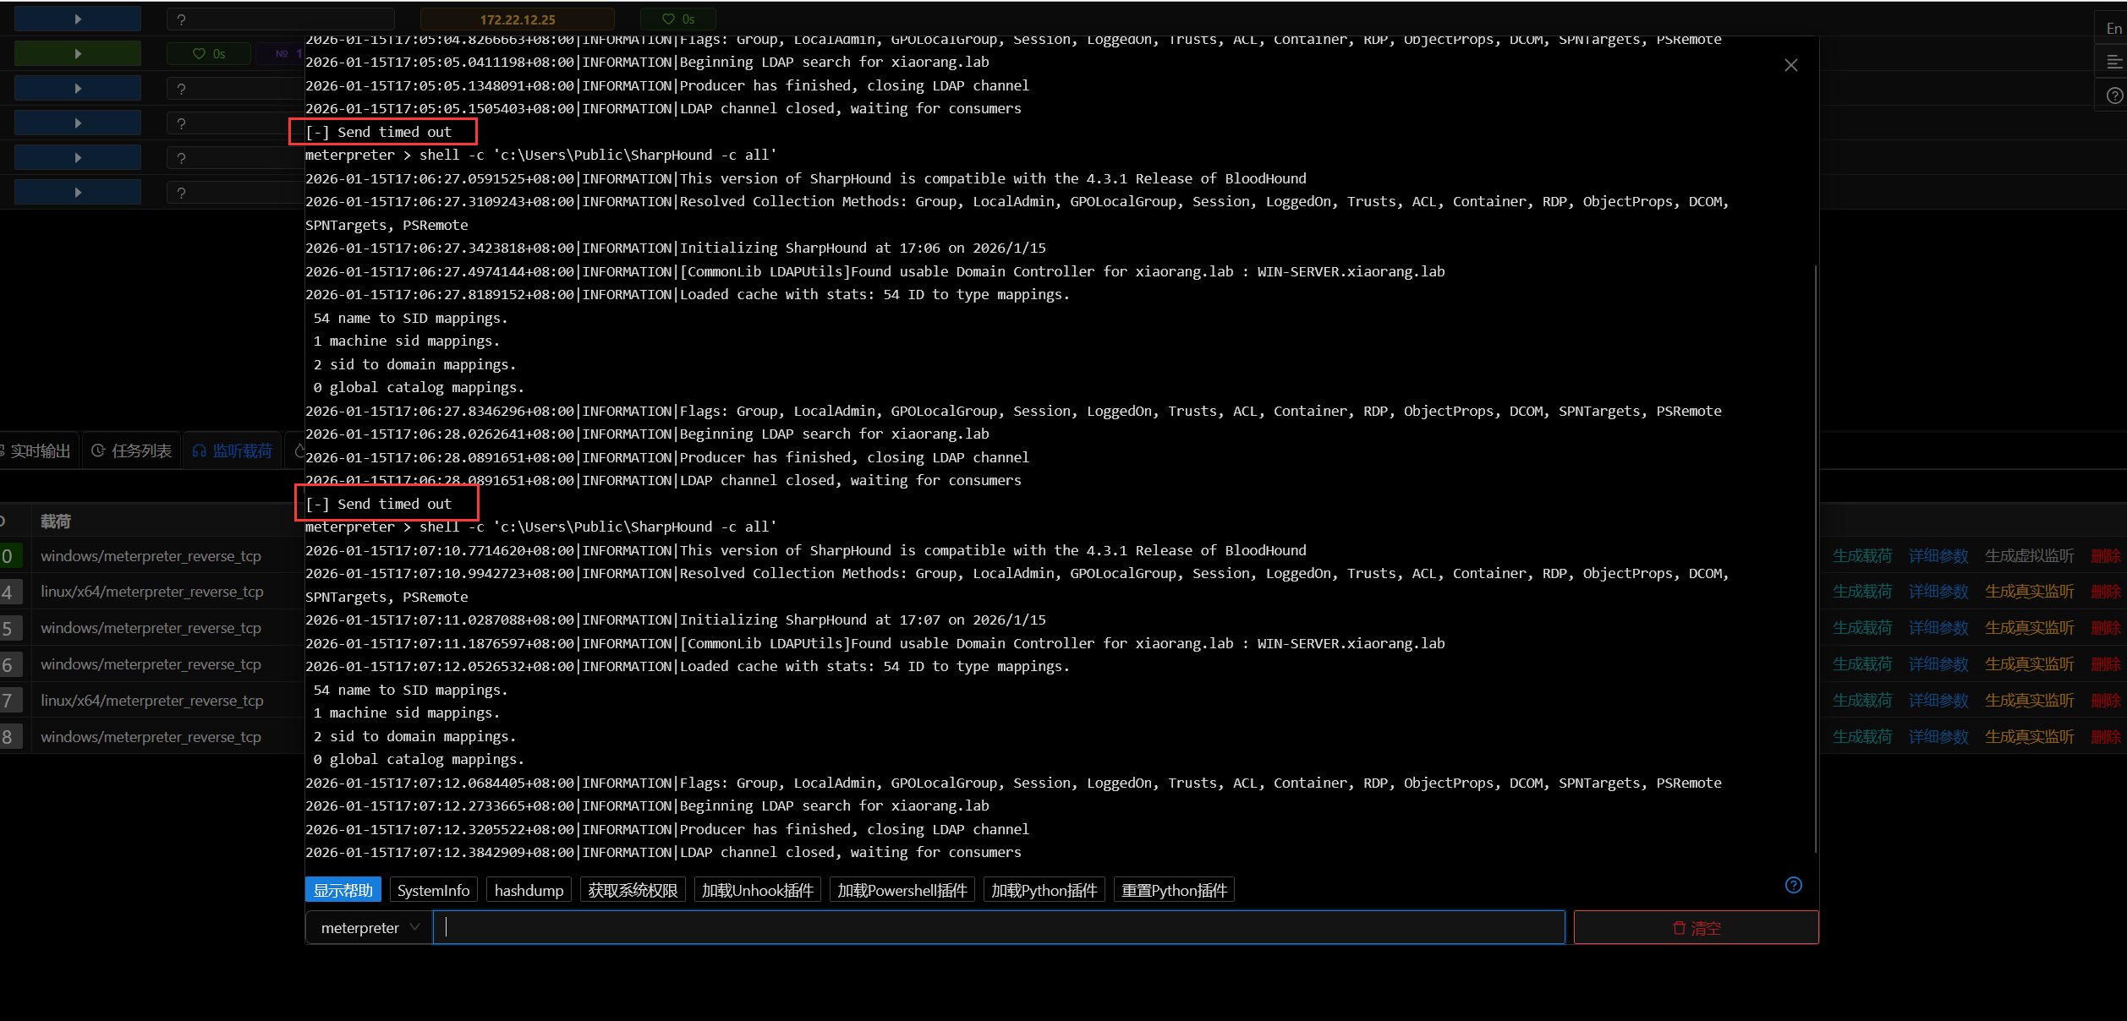
Task: Open the meterpreter command type dropdown
Action: [x=370, y=927]
